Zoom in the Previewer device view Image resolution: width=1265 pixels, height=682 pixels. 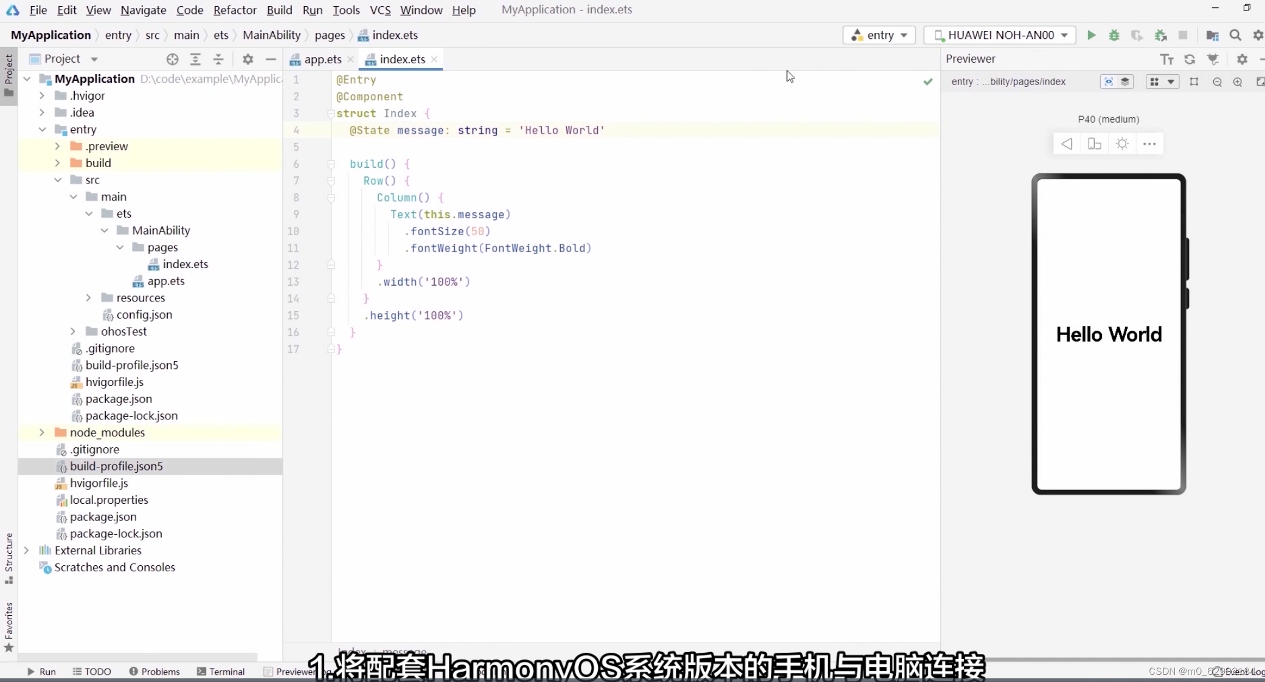[x=1238, y=82]
